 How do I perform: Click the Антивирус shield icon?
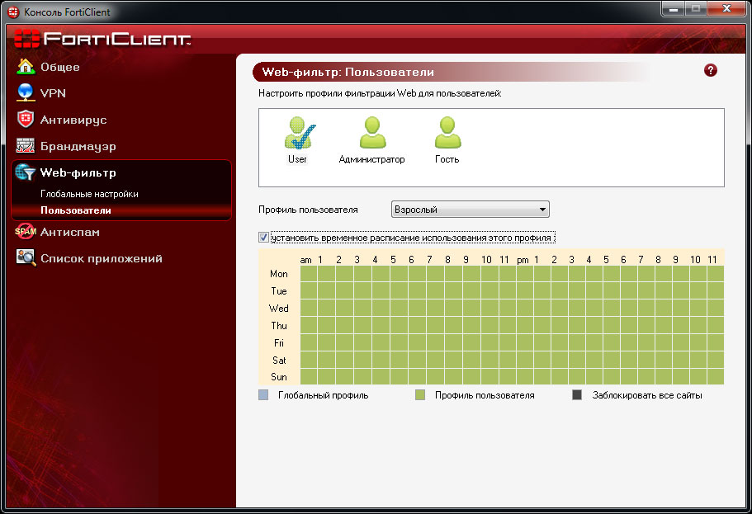[x=26, y=119]
